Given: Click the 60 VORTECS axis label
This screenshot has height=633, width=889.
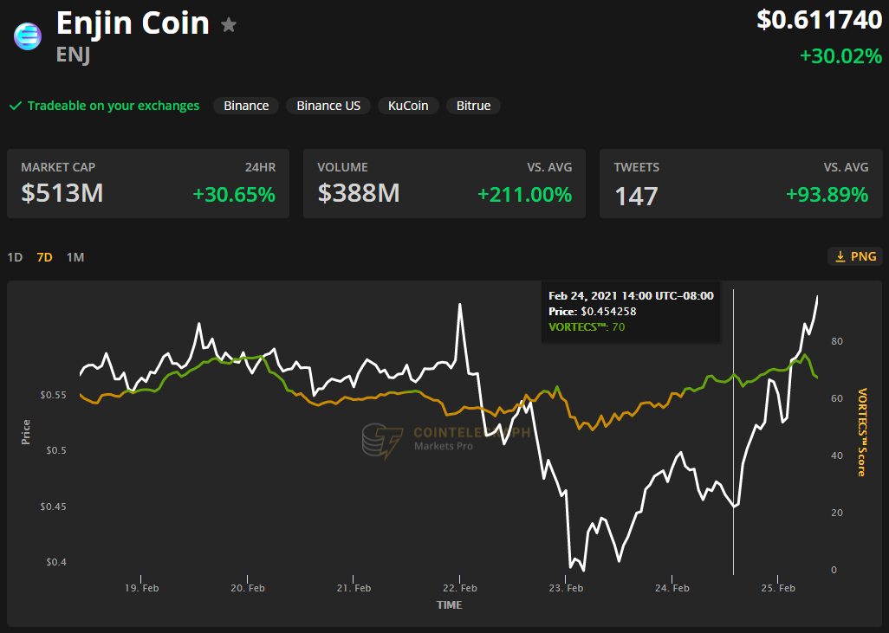Looking at the screenshot, I should pyautogui.click(x=837, y=398).
